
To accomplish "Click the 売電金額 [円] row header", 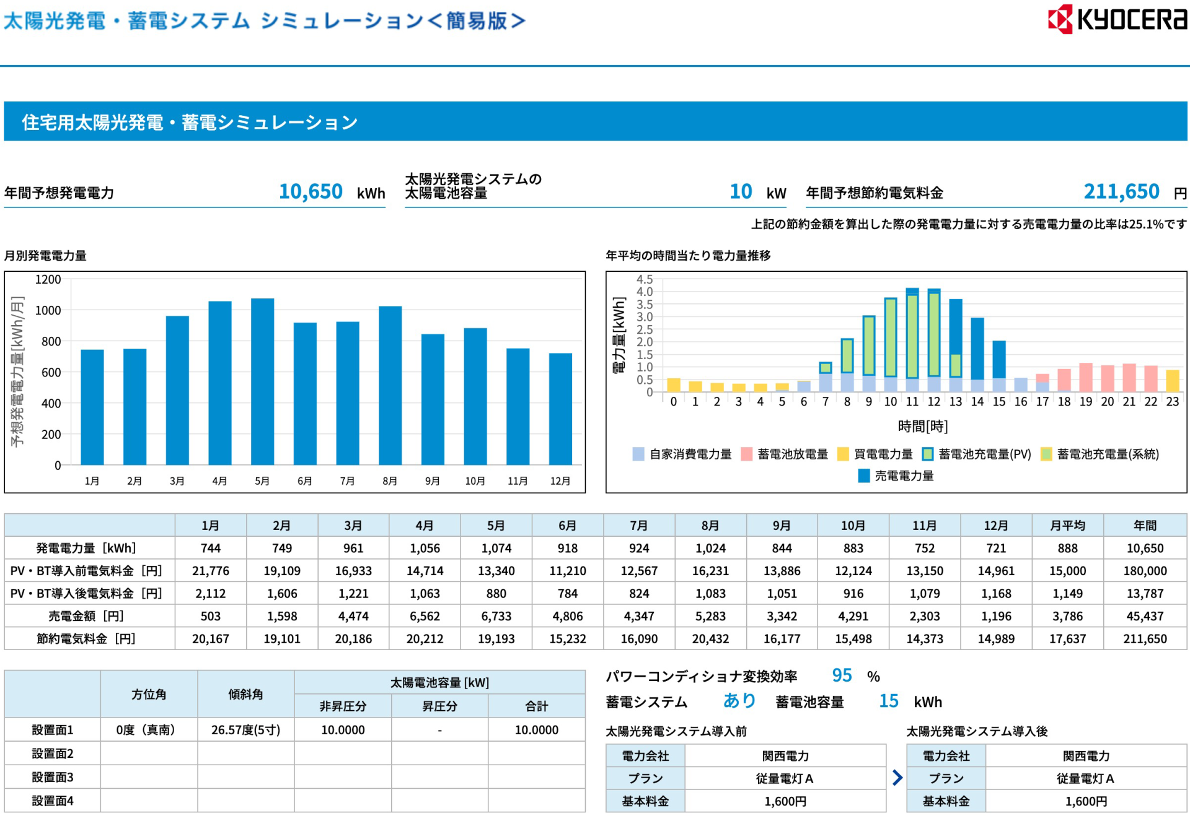I will coord(89,616).
